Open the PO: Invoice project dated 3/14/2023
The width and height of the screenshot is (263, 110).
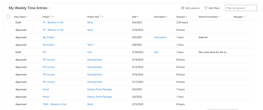point(49,60)
